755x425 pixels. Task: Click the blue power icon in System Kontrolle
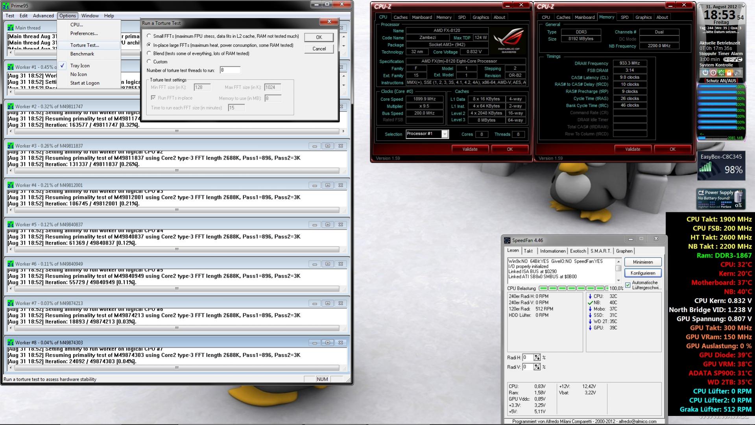click(x=705, y=73)
